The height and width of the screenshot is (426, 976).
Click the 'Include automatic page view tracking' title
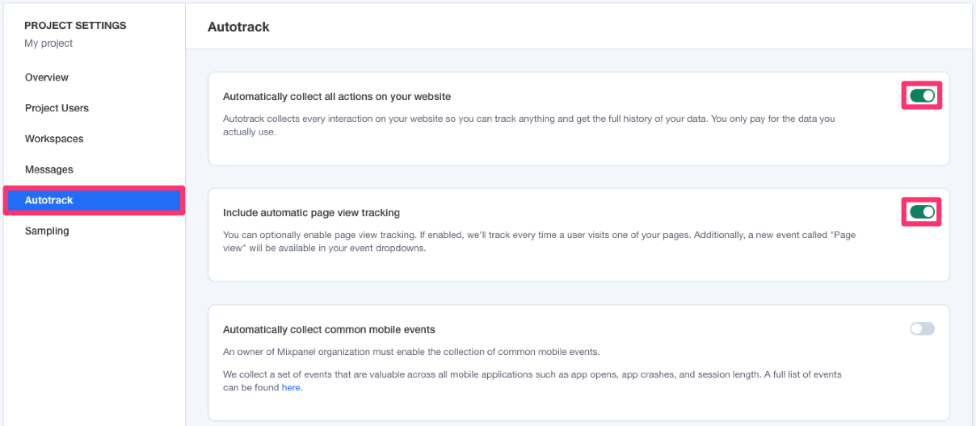pos(311,213)
